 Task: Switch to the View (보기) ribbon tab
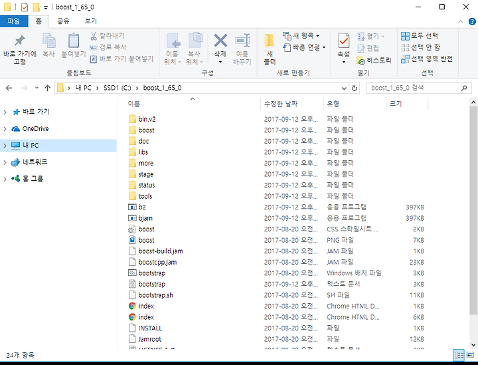(90, 21)
